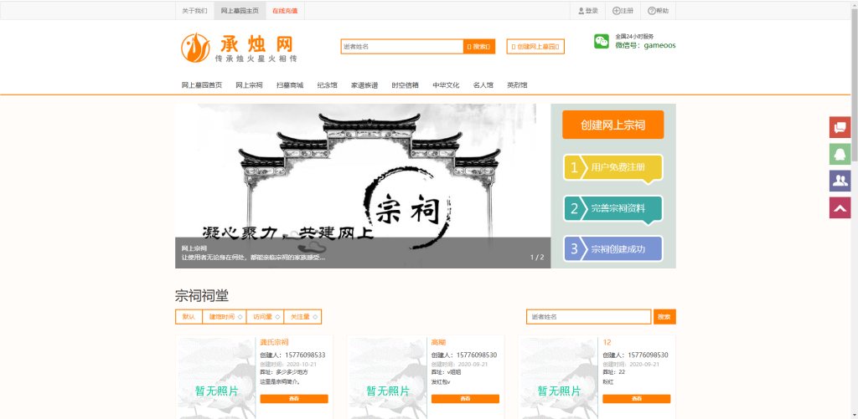Click the header orange 搜索 button
The image size is (858, 419).
[479, 47]
